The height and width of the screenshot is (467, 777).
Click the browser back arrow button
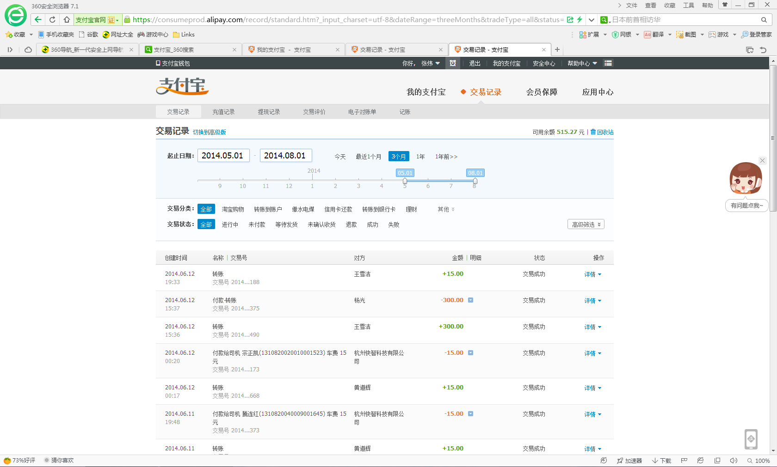(x=38, y=19)
